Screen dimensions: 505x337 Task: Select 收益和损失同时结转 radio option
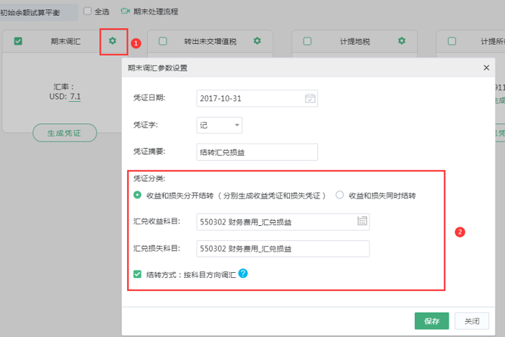(340, 196)
